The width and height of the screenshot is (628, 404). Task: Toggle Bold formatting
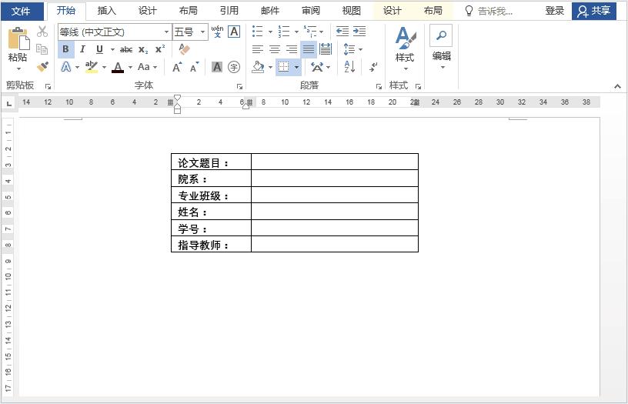click(65, 49)
